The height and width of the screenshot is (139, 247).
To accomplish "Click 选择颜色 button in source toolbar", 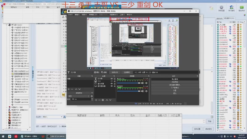I will coord(127,72).
